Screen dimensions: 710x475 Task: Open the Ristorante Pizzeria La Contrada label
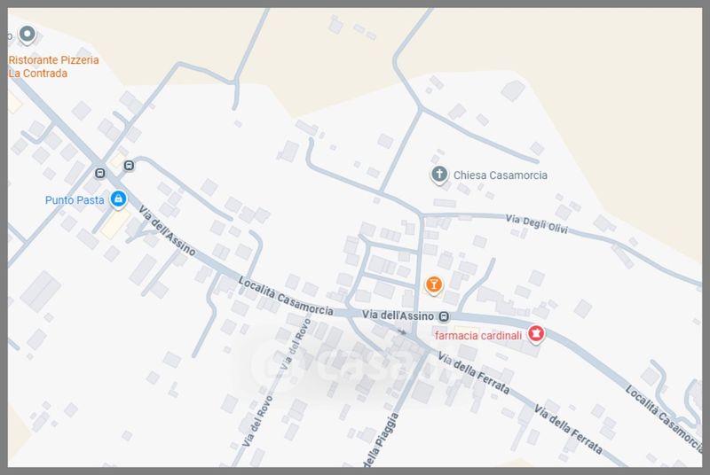[x=53, y=66]
